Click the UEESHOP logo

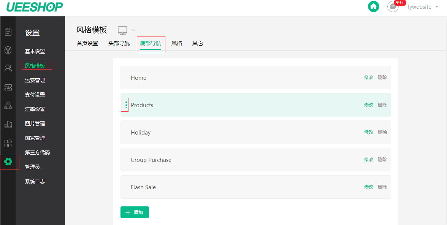(x=35, y=7)
